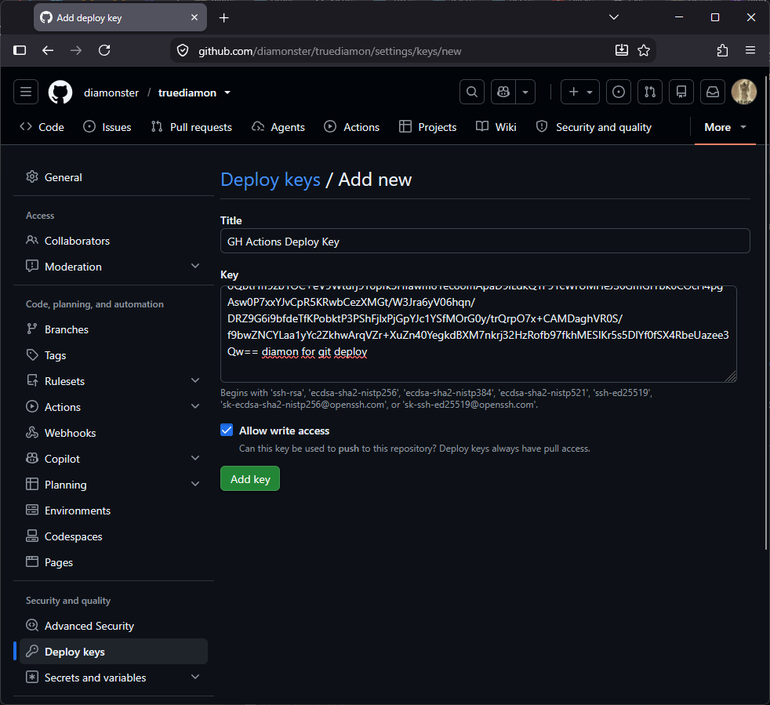Open browser extensions puzzle icon
This screenshot has height=705, width=770.
point(722,50)
